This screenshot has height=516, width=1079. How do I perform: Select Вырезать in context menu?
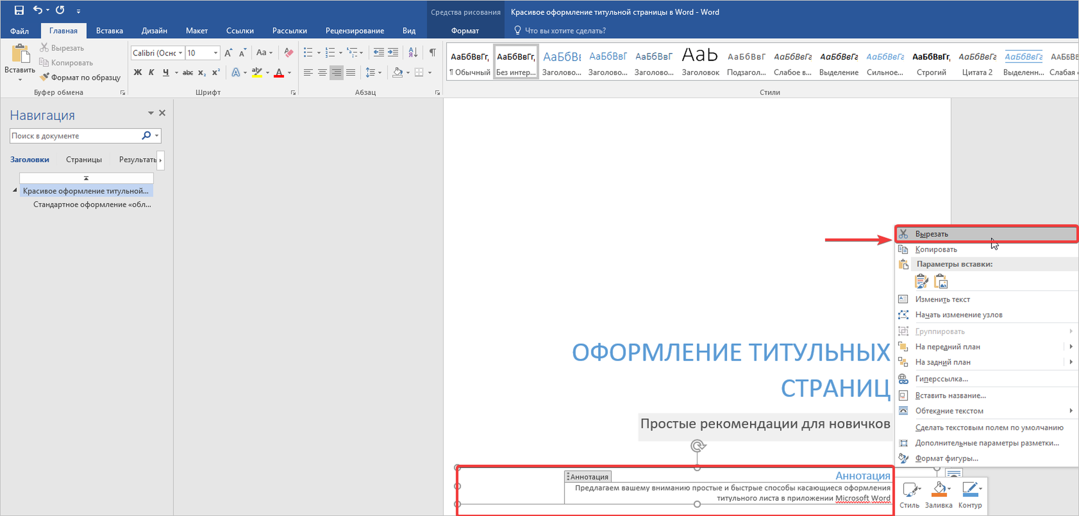pos(931,234)
